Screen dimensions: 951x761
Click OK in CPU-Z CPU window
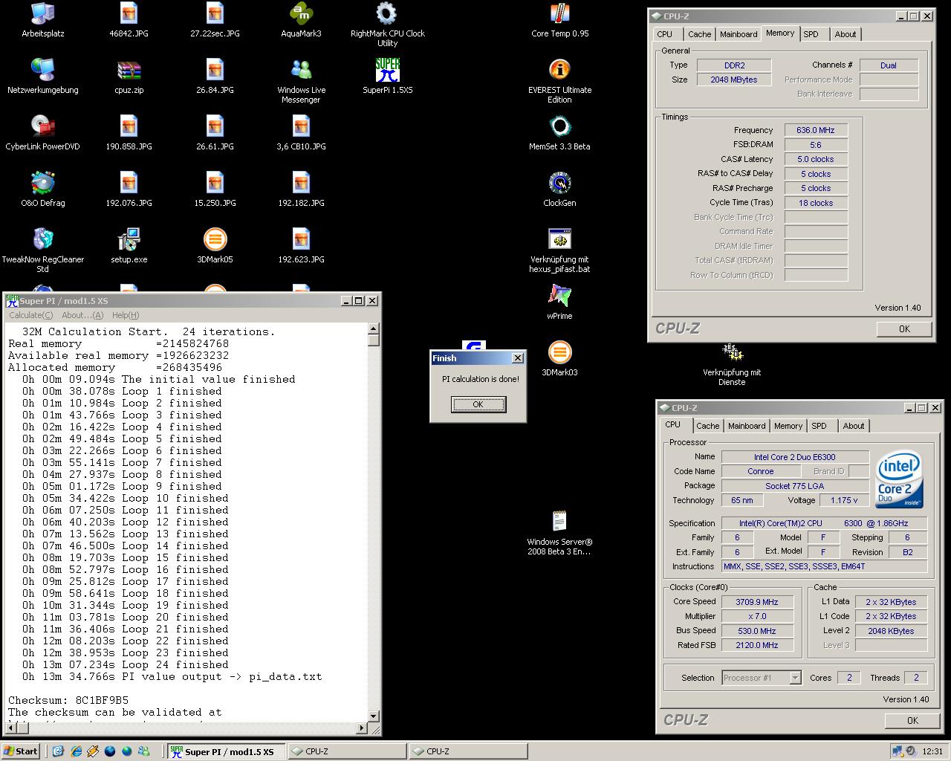912,720
